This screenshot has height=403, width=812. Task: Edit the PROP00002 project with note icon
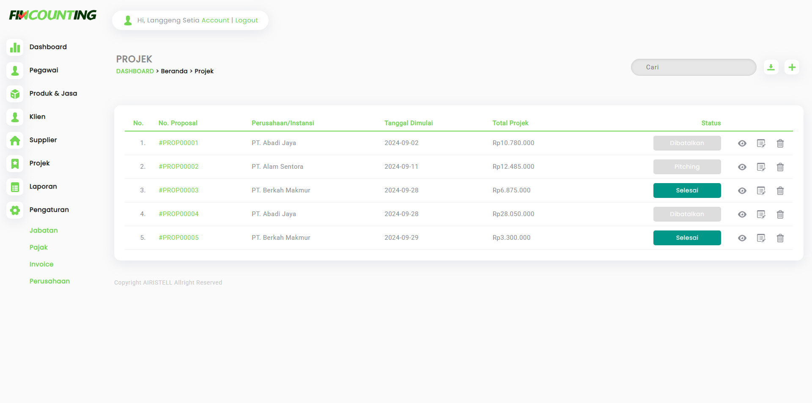tap(761, 167)
